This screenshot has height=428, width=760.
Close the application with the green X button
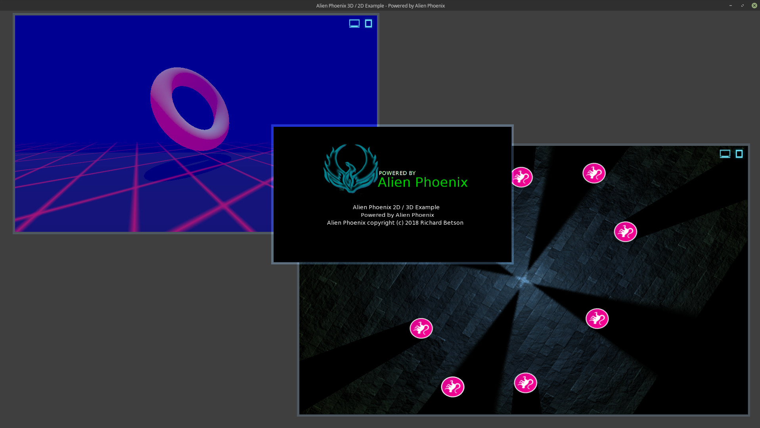754,6
